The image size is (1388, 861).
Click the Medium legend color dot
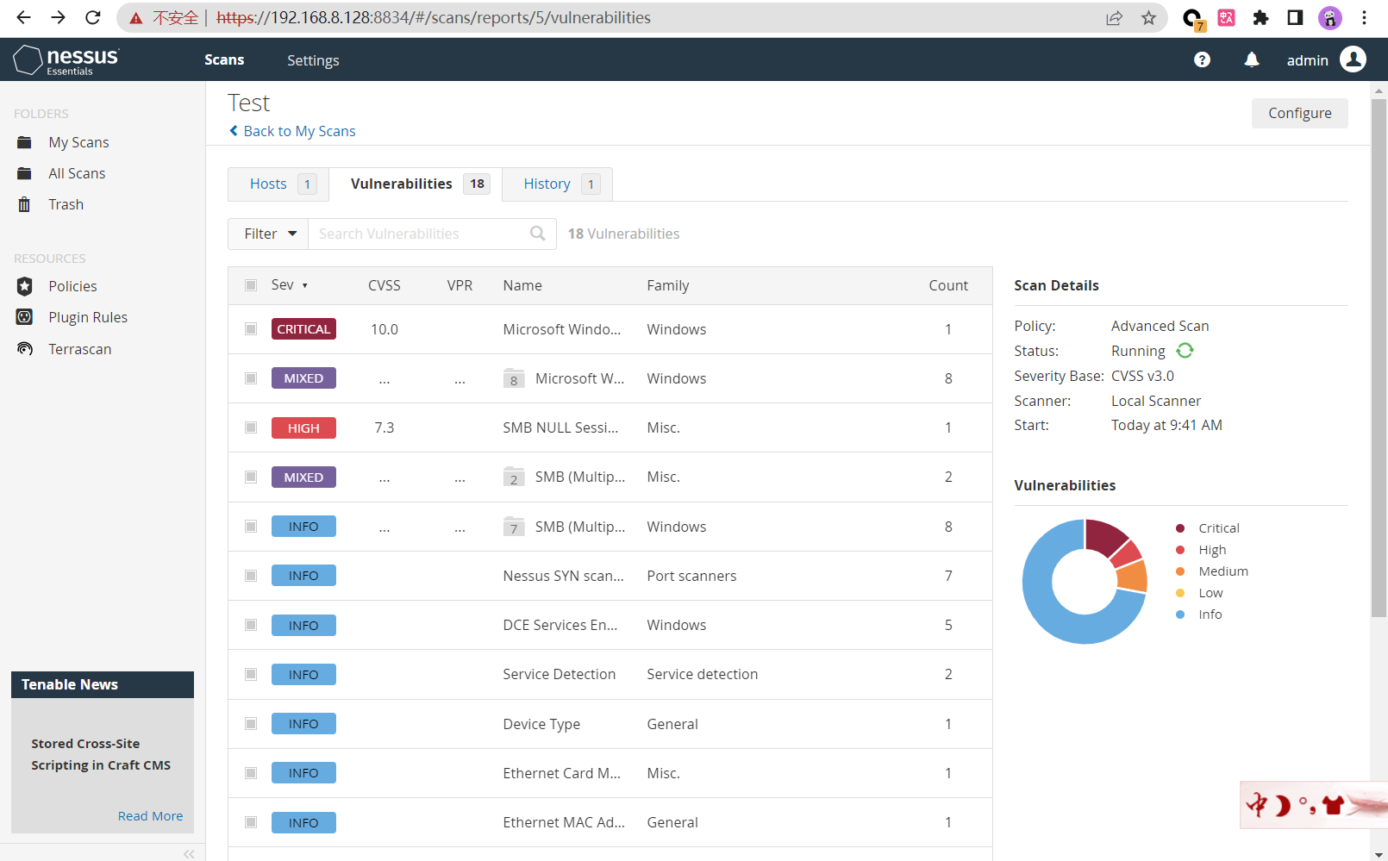point(1180,571)
